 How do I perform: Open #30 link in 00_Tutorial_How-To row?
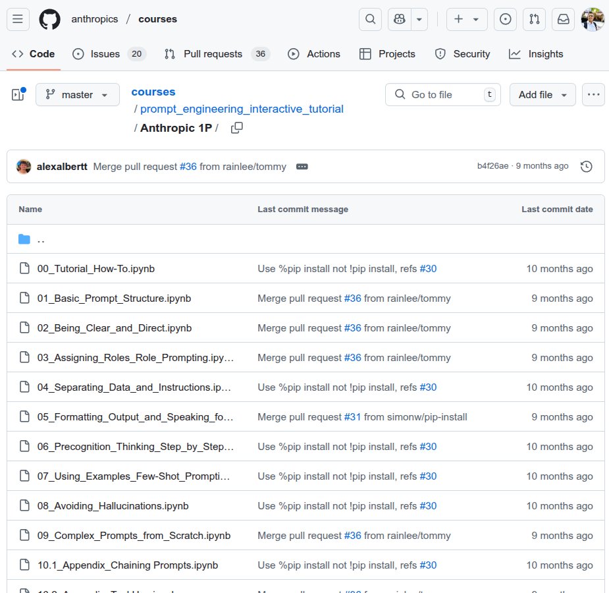click(428, 269)
